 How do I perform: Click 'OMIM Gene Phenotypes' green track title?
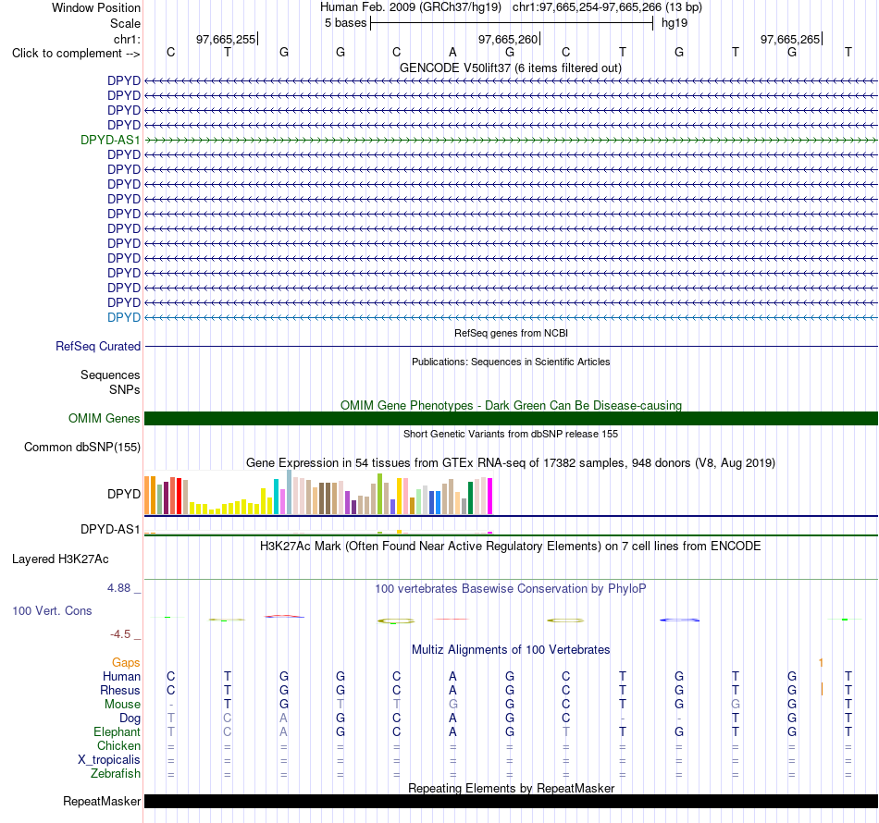[511, 405]
